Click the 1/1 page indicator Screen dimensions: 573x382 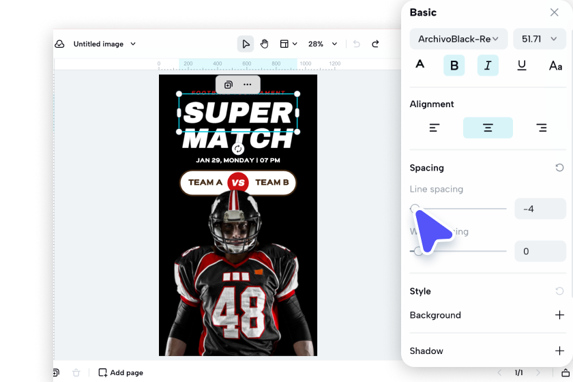pos(518,372)
